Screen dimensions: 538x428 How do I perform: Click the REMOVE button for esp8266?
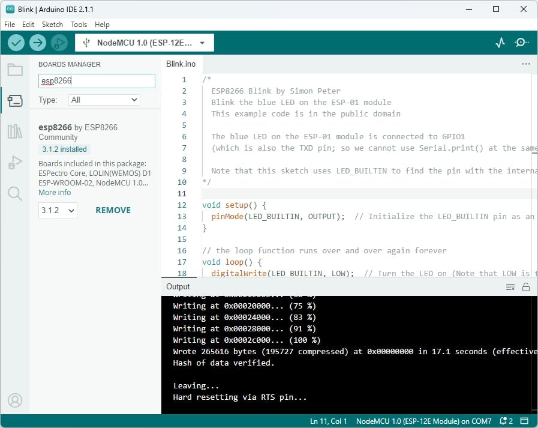click(113, 210)
